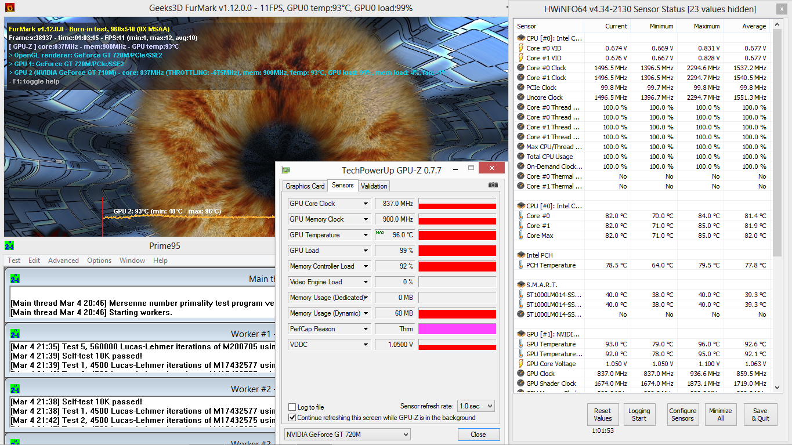Click the Logging Start button
This screenshot has width=792, height=445.
[639, 414]
